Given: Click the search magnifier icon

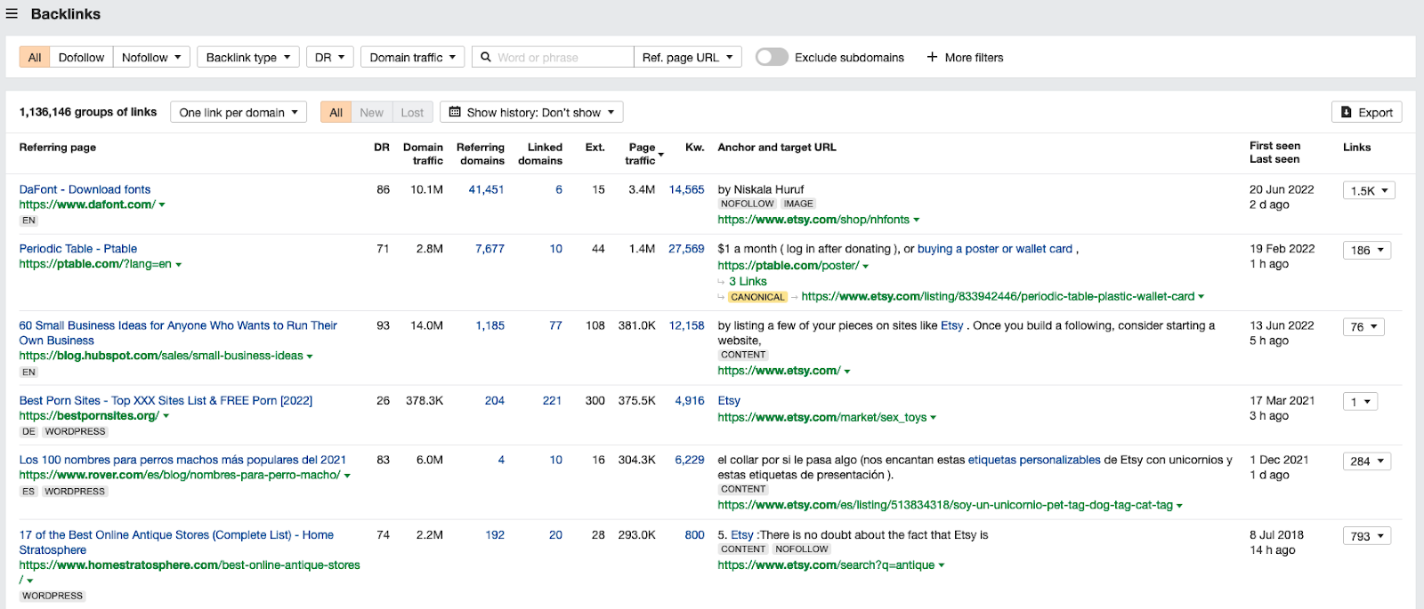Looking at the screenshot, I should click(486, 58).
